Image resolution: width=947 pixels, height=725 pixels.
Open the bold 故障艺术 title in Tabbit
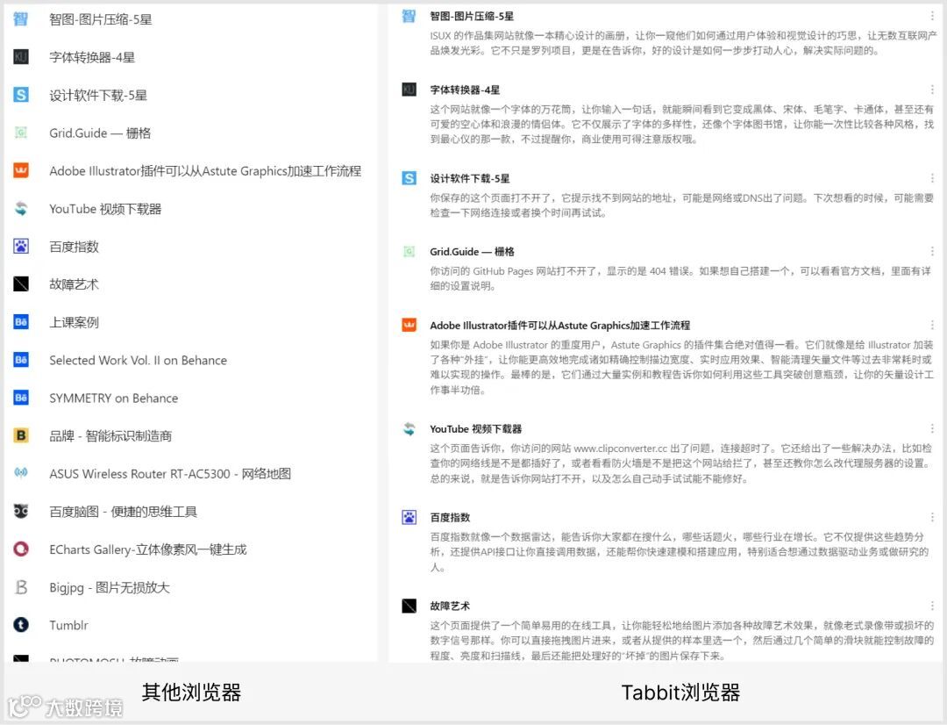449,606
